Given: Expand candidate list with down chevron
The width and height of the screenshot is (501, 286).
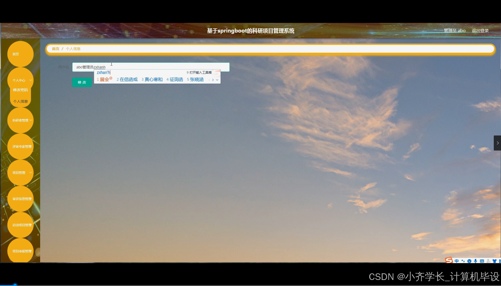Looking at the screenshot, I should pos(217,80).
